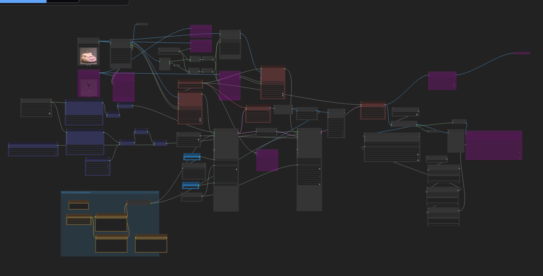The height and width of the screenshot is (276, 543).
Task: Click the isolated purple node in the graph center
Action: 267,160
